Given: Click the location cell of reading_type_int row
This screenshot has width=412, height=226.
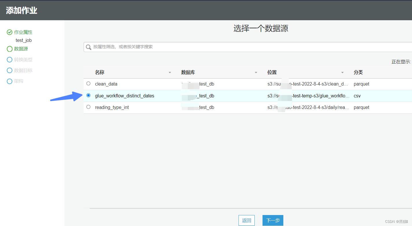Looking at the screenshot, I should pos(308,108).
